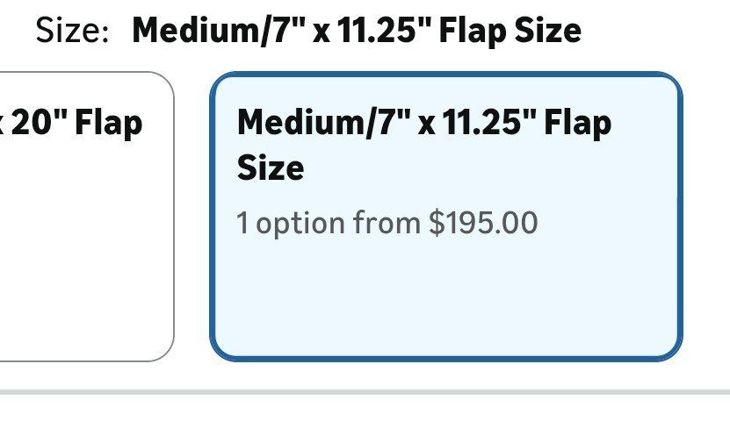
Task: Click the "1 option from $195.00" text
Action: (x=387, y=223)
